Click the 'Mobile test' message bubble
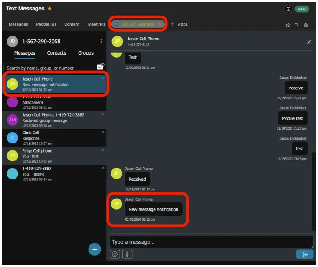Image resolution: width=318 pixels, height=267 pixels. click(x=292, y=118)
